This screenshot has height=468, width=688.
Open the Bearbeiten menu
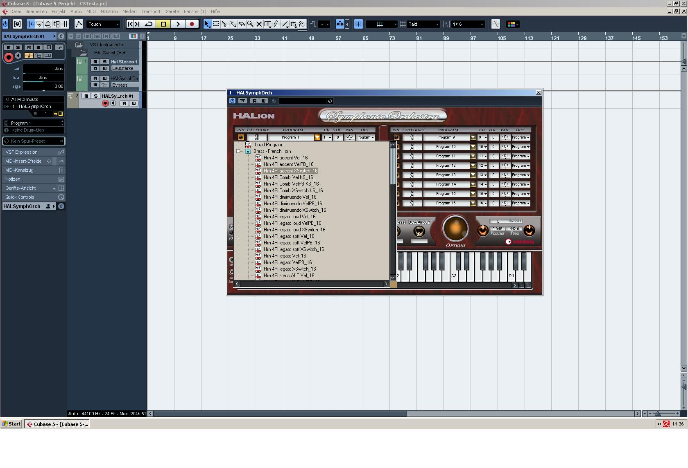[36, 11]
